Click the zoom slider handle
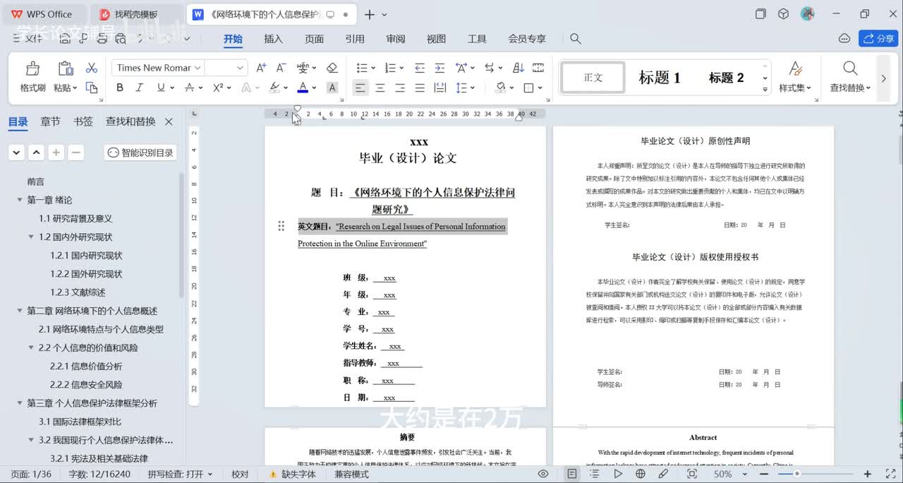This screenshot has width=903, height=483. click(x=797, y=474)
